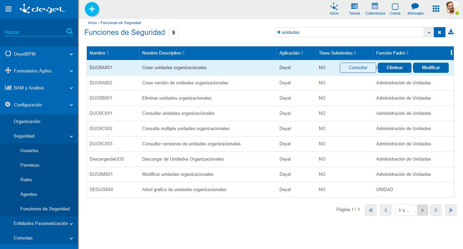
Task: Open the table column options kebab menu
Action: (451, 53)
